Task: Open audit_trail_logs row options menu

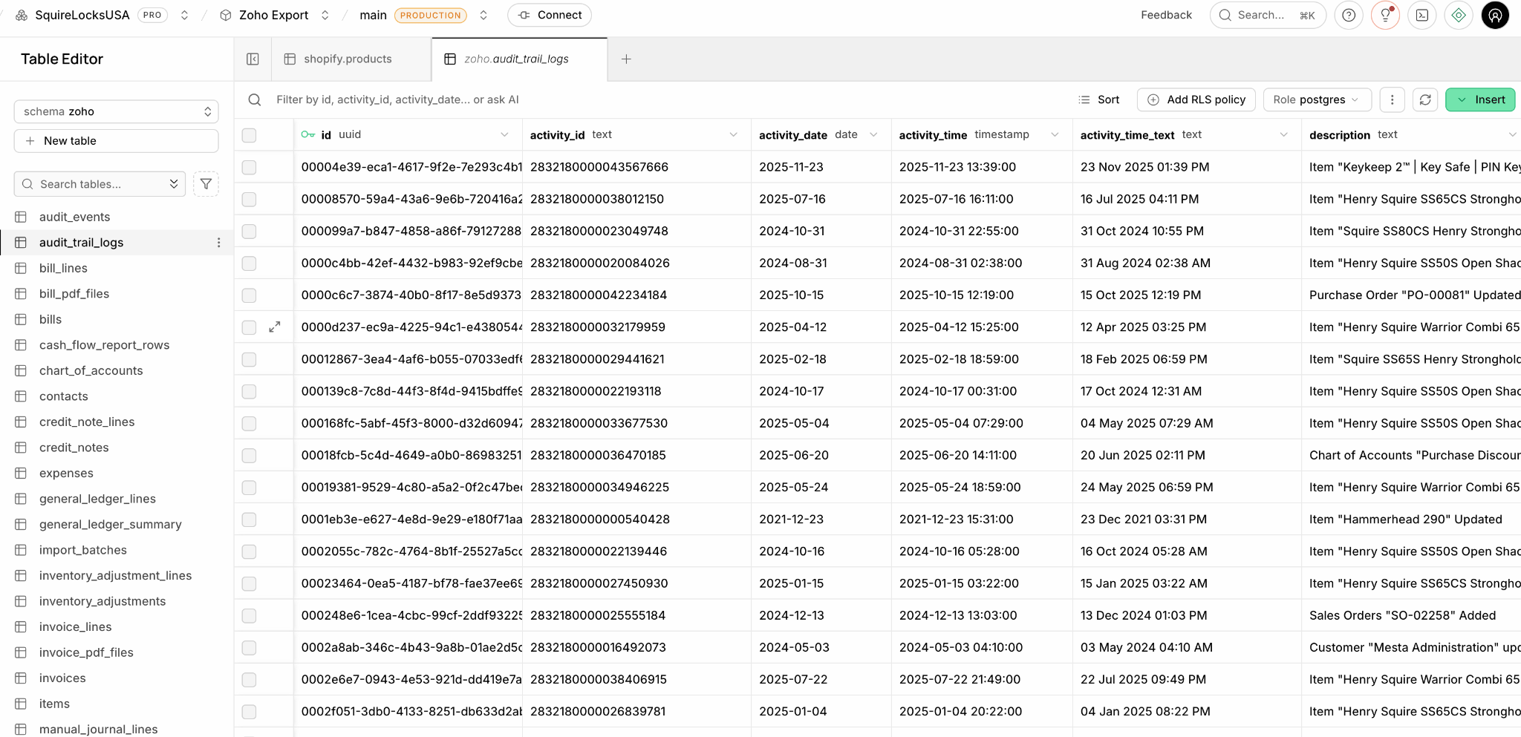Action: coord(218,243)
